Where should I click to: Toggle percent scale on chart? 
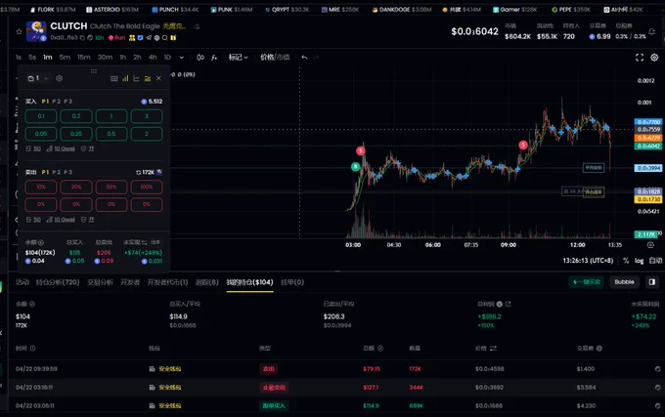tap(626, 261)
